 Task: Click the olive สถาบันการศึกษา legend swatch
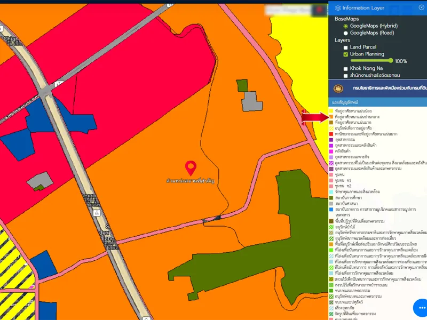331,197
